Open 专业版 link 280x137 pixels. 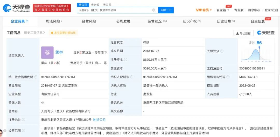tap(239, 10)
